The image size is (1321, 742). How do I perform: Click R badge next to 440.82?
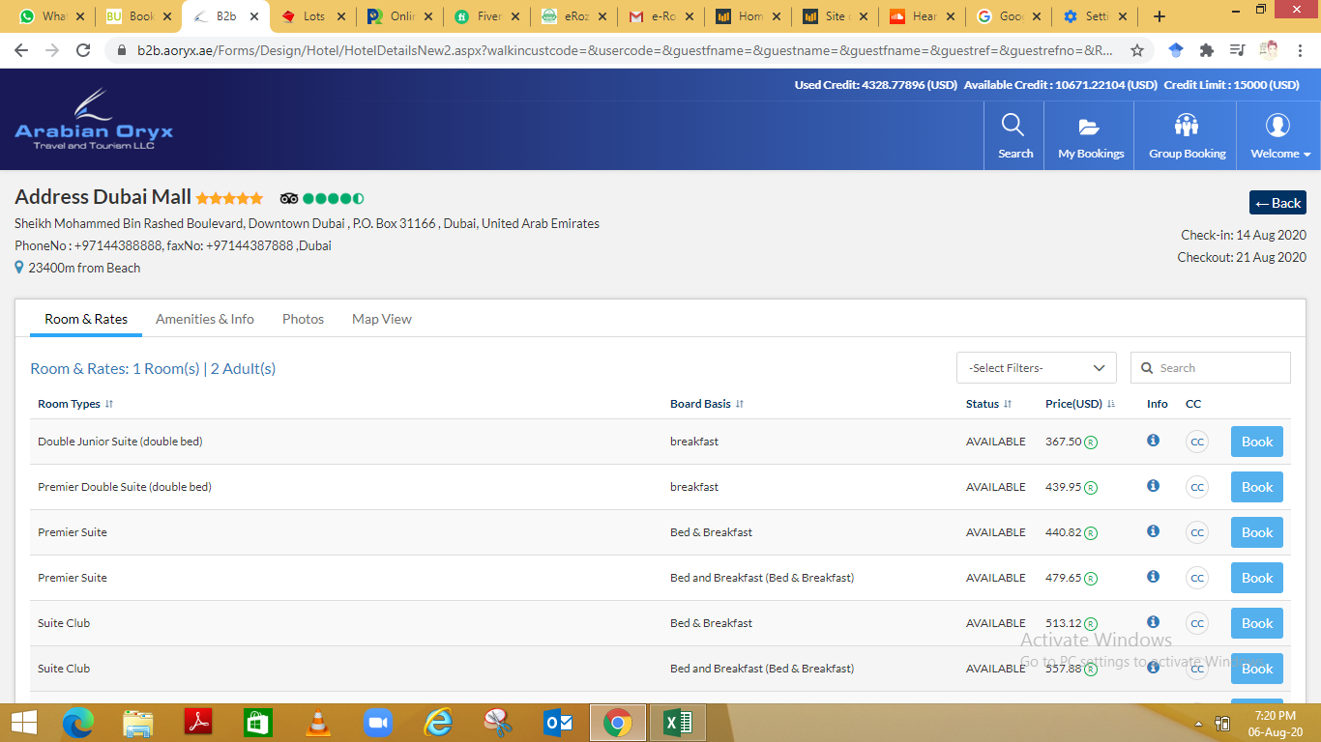click(1091, 533)
